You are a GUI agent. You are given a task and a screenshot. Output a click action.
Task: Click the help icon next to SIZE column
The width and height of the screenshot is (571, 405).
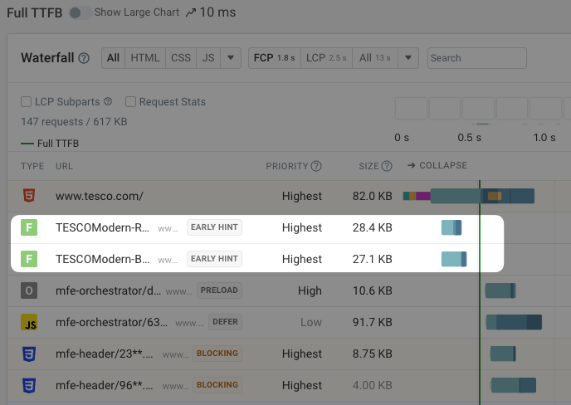[387, 166]
